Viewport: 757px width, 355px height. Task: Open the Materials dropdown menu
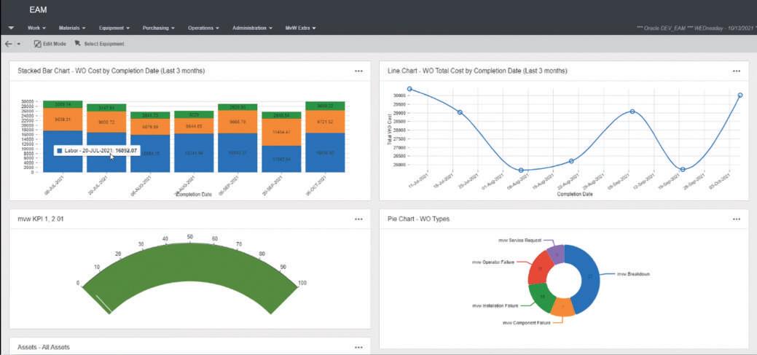[72, 28]
